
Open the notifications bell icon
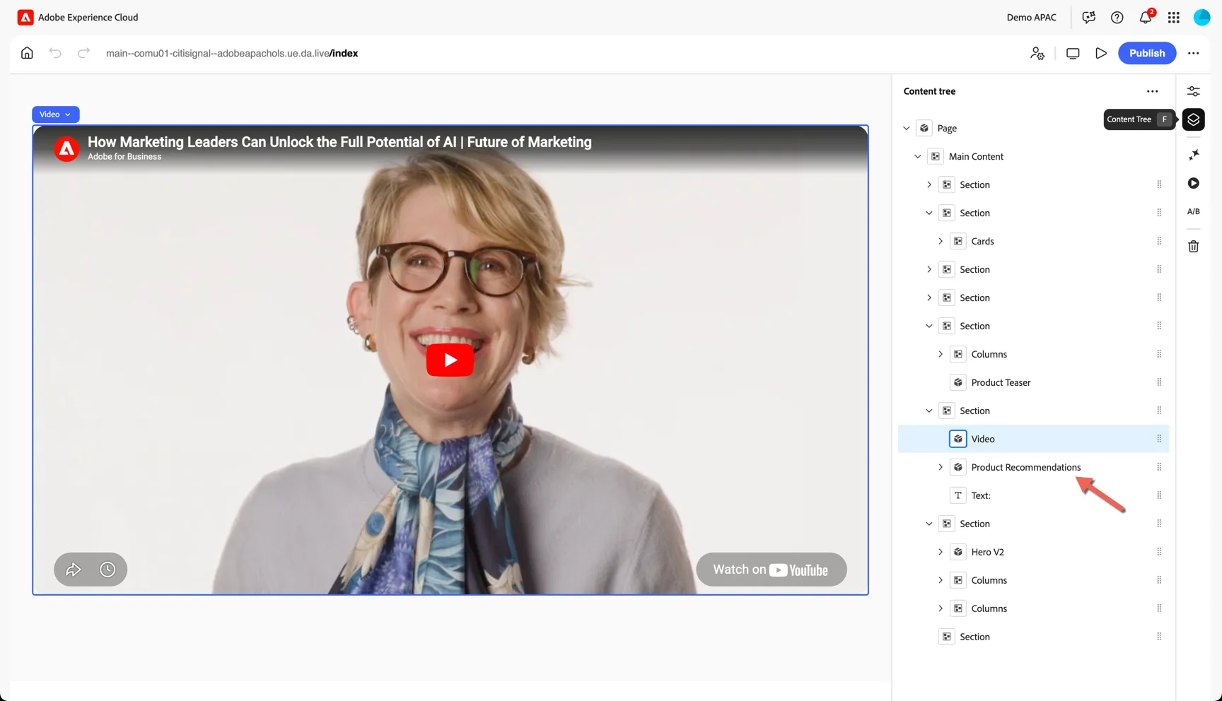click(1146, 17)
